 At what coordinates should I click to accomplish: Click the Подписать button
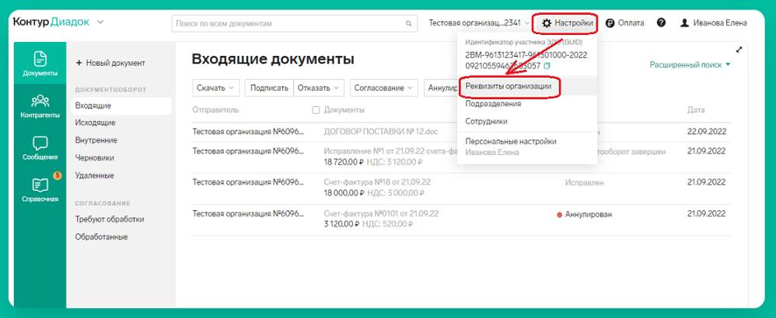(269, 88)
